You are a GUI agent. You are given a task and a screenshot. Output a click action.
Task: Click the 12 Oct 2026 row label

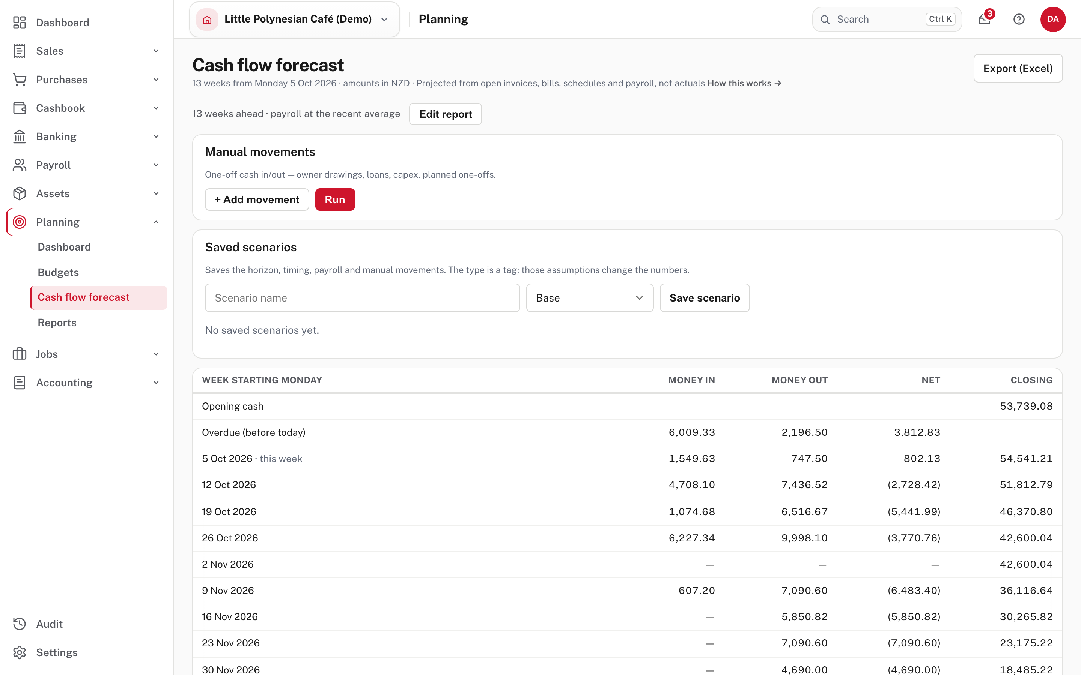coord(229,485)
